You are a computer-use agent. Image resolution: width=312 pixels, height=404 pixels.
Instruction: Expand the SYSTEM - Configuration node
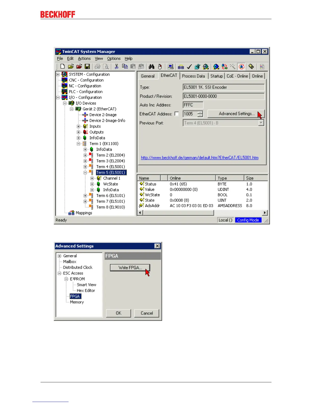[58, 74]
